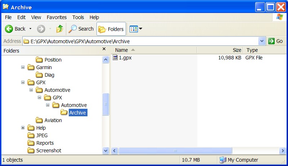288x166 pixels.
Task: Click the 10.7 MB status text
Action: (x=191, y=160)
